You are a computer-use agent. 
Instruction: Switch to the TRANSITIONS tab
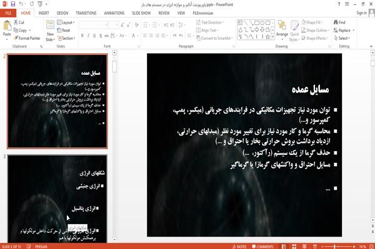click(86, 13)
